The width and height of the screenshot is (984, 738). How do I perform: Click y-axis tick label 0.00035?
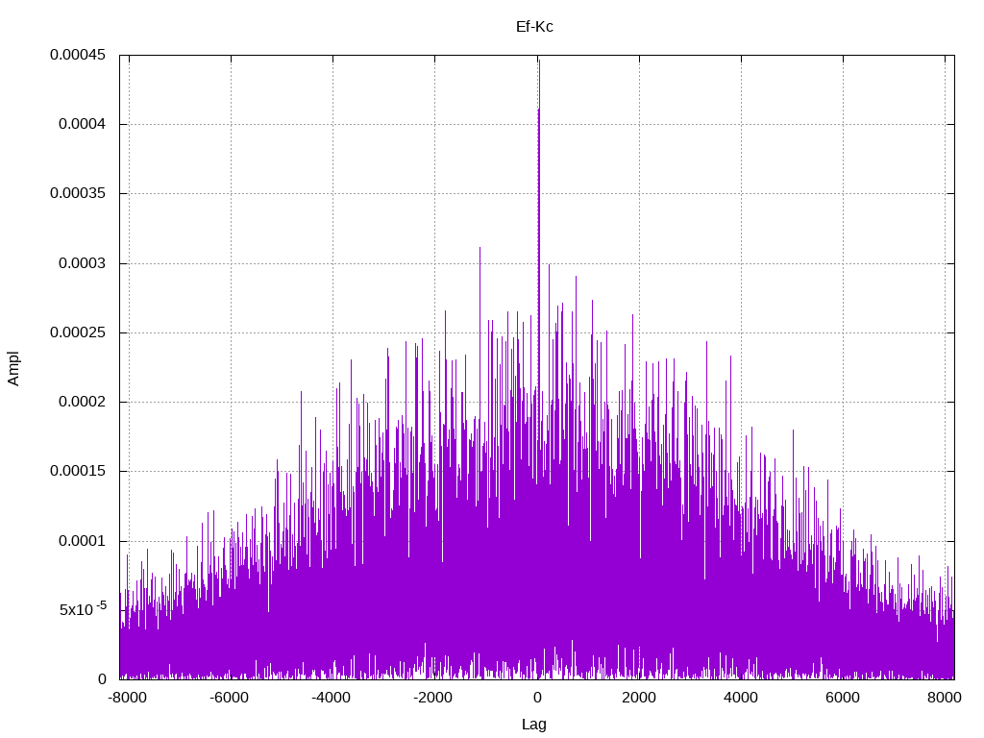pyautogui.click(x=78, y=193)
